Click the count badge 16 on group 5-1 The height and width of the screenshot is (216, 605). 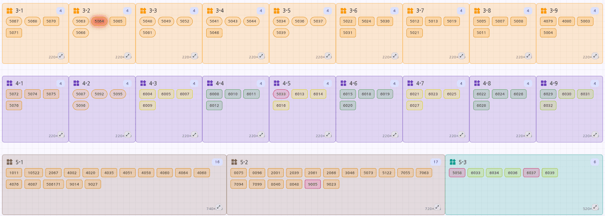[217, 162]
